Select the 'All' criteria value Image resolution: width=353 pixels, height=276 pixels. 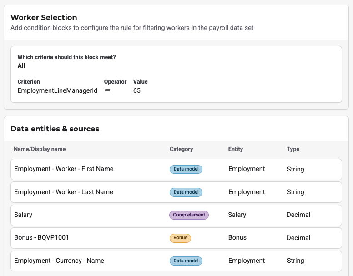(x=21, y=66)
